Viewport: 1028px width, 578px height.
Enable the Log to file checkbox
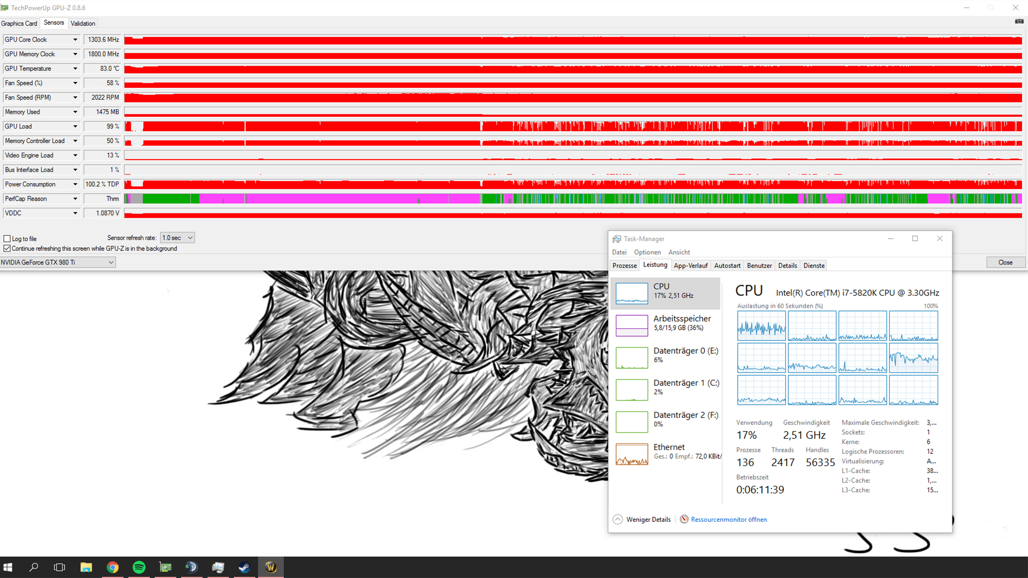tap(7, 239)
